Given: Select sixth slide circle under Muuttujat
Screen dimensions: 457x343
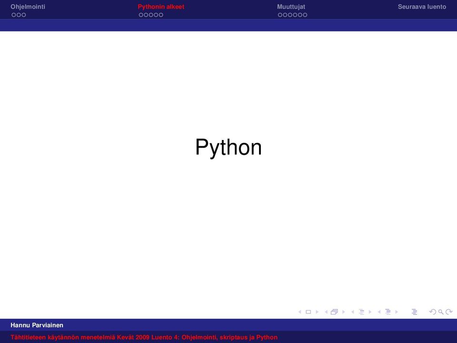Looking at the screenshot, I should [305, 15].
